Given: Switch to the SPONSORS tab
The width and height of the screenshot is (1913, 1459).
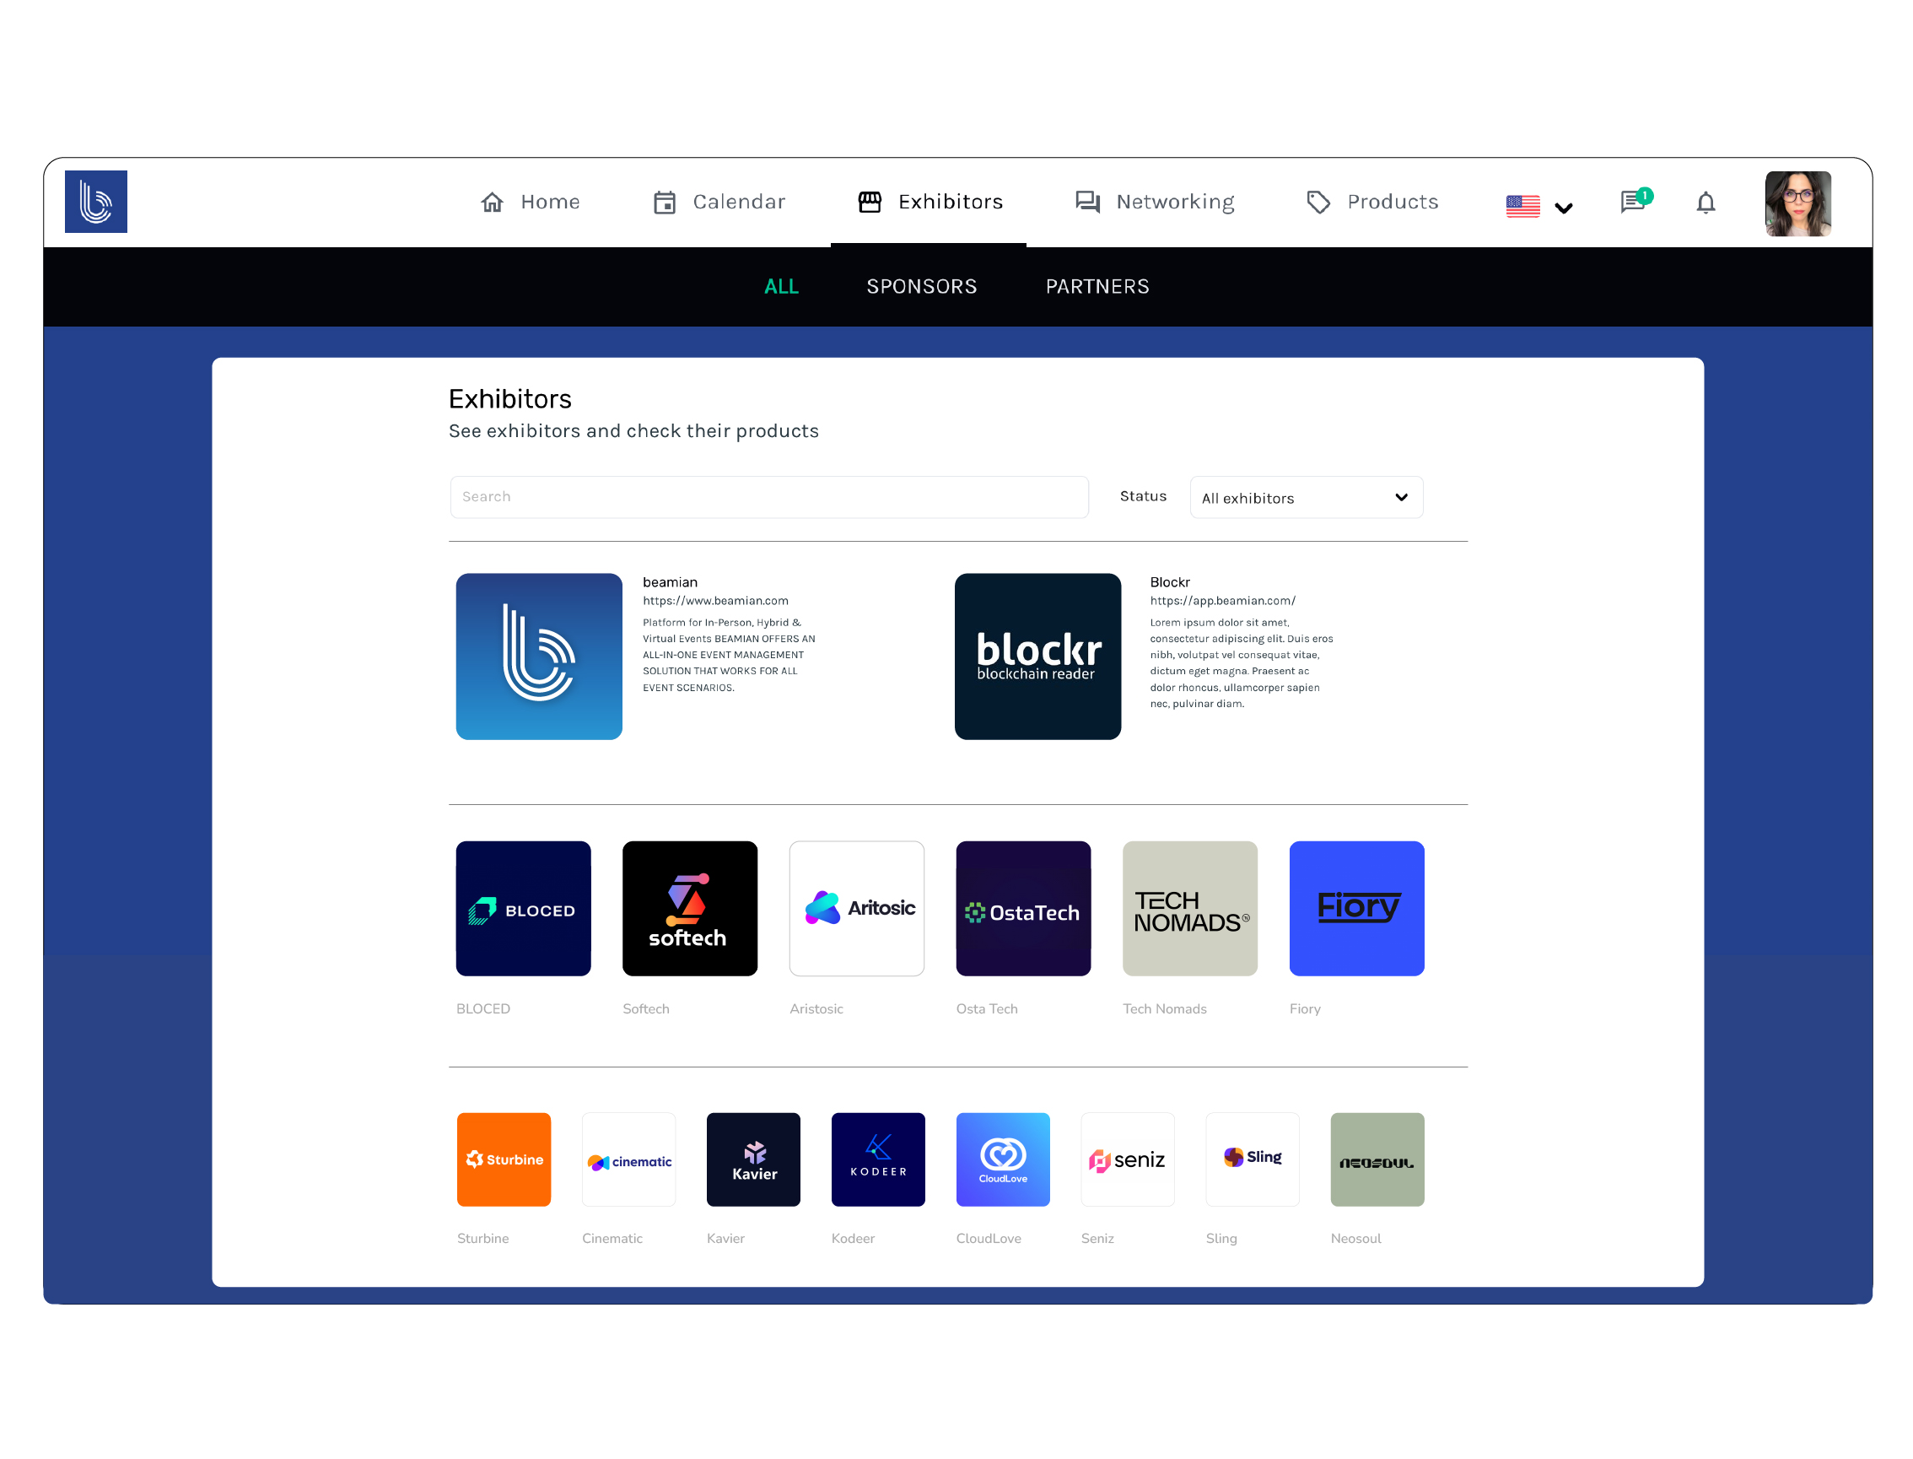Looking at the screenshot, I should (x=921, y=287).
